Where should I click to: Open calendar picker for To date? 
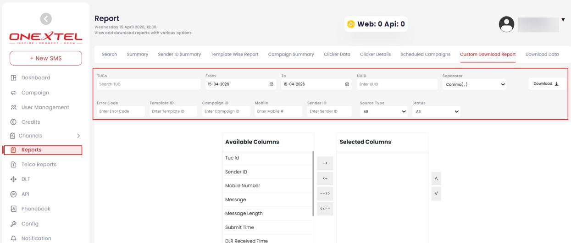(x=347, y=84)
